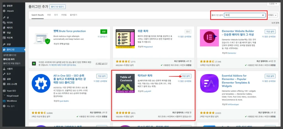Switch to the Search Results tab
This screenshot has width=283, height=129.
[38, 15]
